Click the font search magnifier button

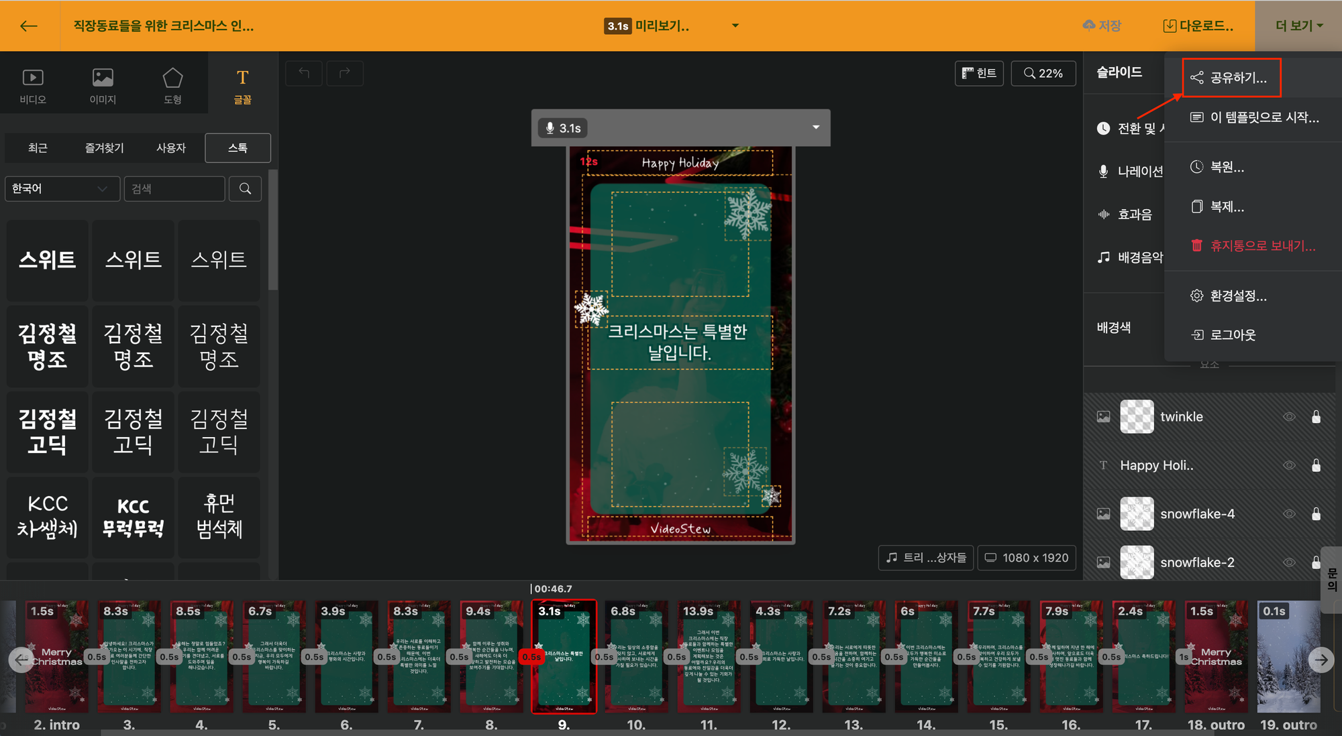tap(245, 189)
